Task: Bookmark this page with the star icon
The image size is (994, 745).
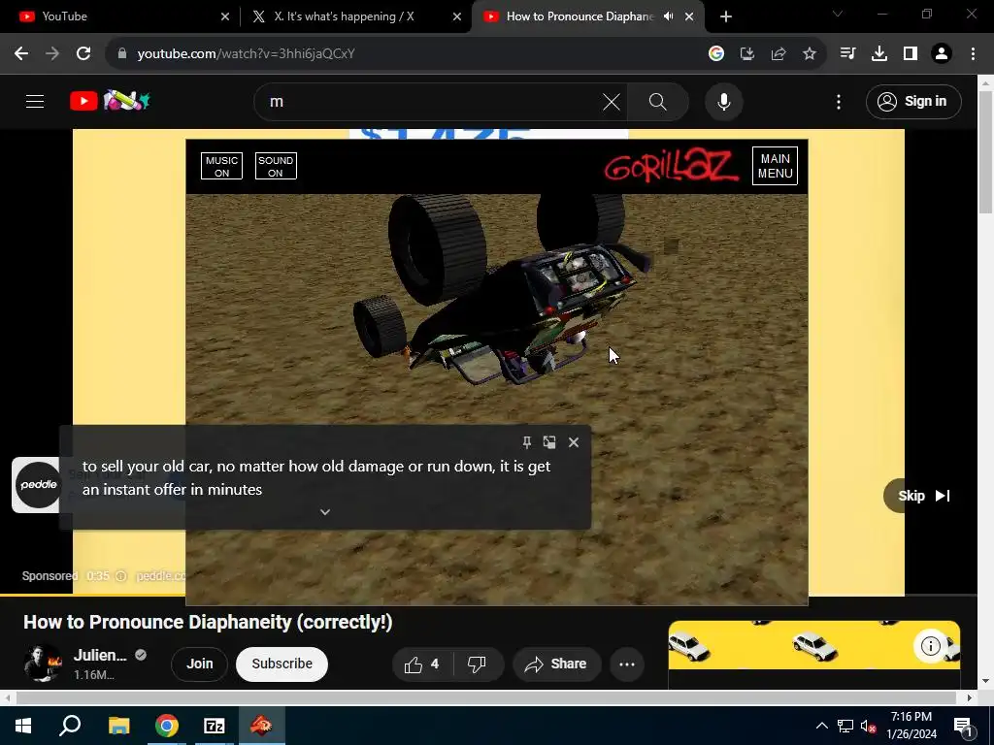Action: [x=810, y=54]
